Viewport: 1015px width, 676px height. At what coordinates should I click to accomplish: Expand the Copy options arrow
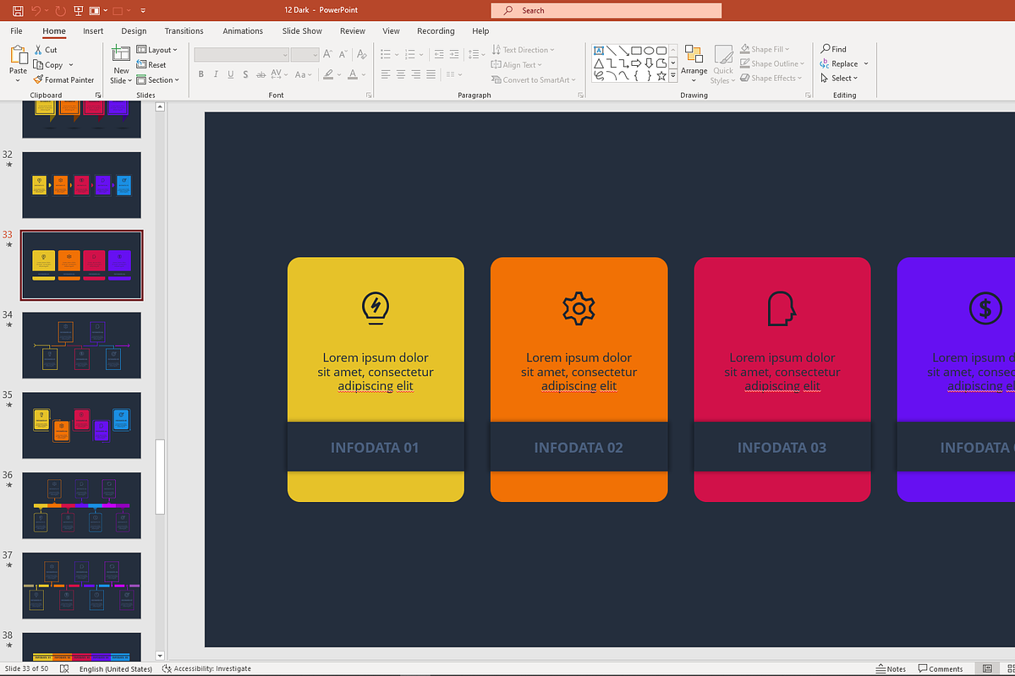pos(71,65)
